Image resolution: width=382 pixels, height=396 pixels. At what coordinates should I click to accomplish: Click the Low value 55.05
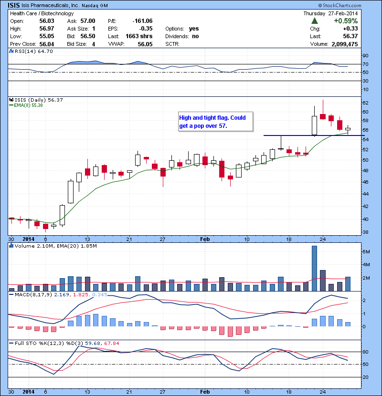pos(47,36)
